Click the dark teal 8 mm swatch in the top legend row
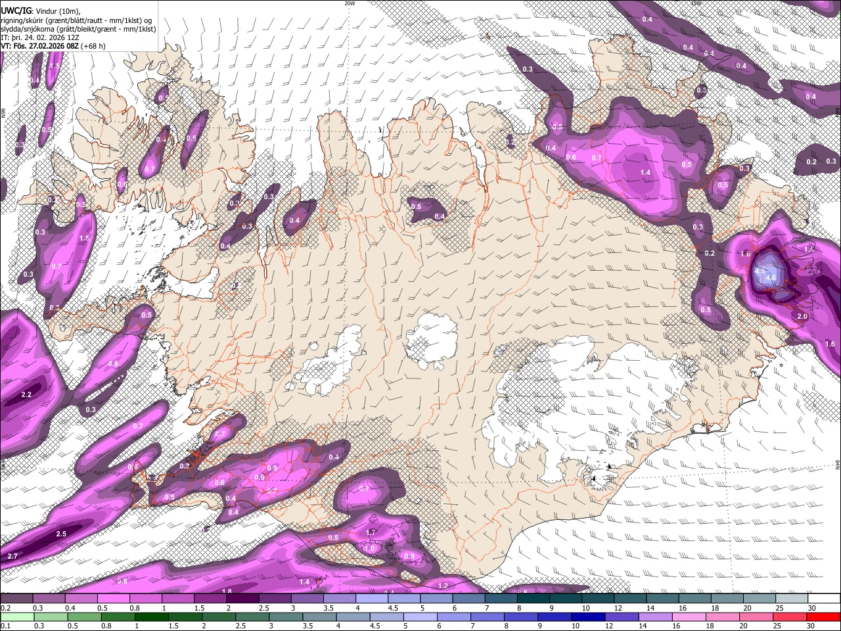The width and height of the screenshot is (841, 631). point(534,598)
